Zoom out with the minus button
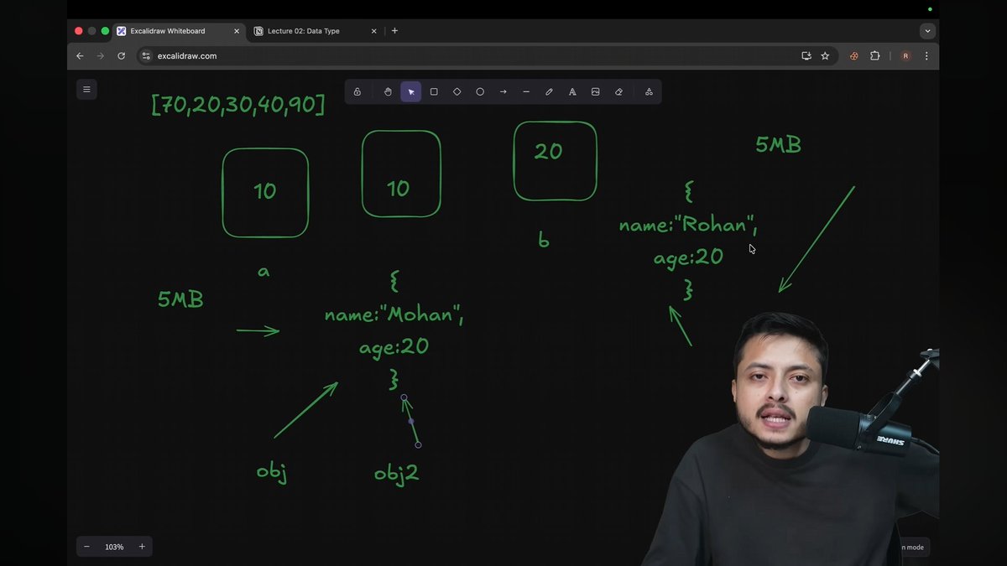 pyautogui.click(x=86, y=547)
